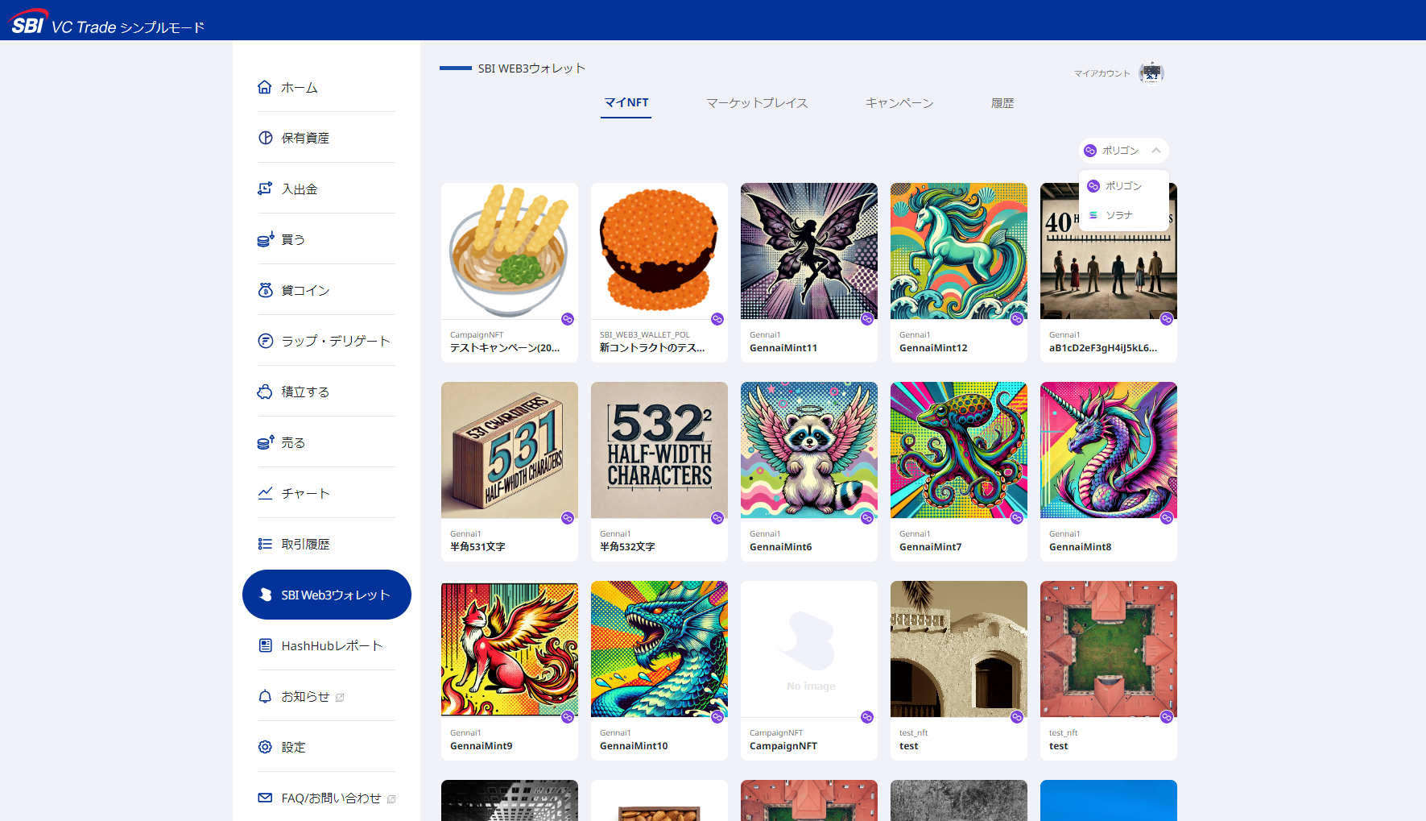
Task: Open the GennaiMint8 dragon thumbnail
Action: (x=1109, y=450)
